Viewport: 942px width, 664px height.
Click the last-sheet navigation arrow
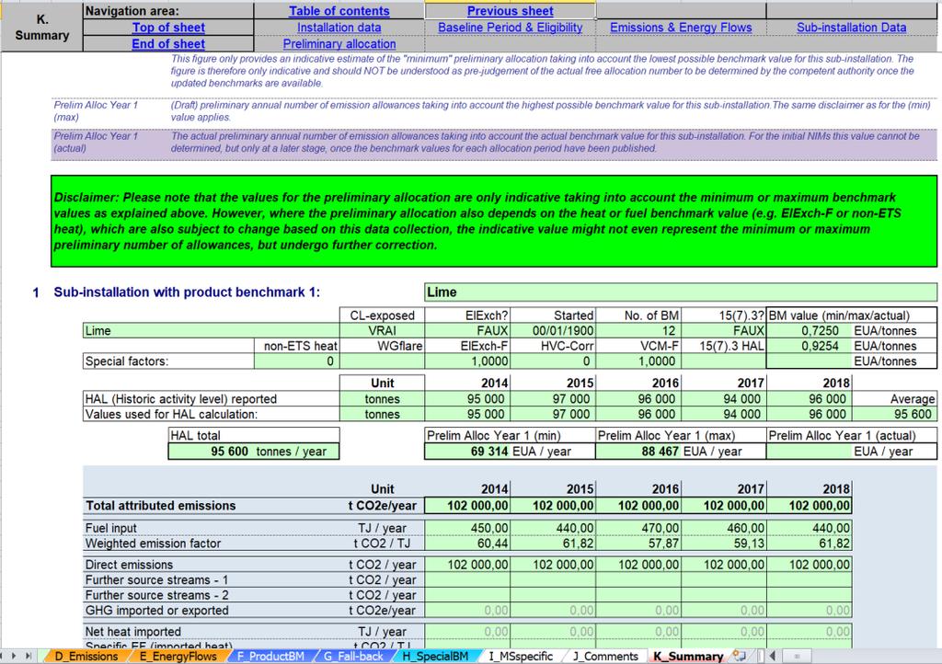[28, 657]
